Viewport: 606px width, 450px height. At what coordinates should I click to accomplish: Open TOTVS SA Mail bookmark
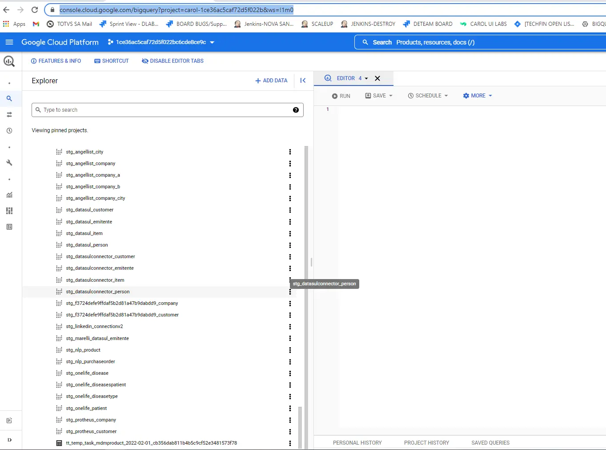click(x=69, y=24)
